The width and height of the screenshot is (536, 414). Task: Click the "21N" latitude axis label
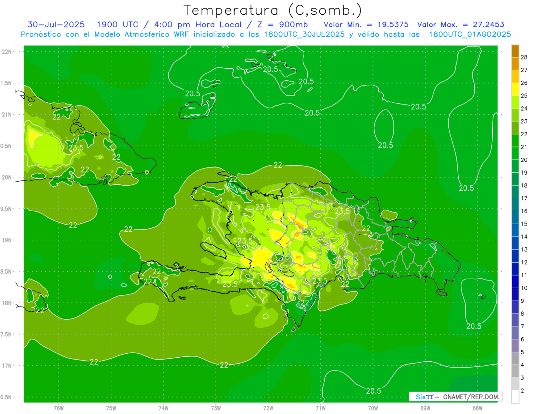7,114
